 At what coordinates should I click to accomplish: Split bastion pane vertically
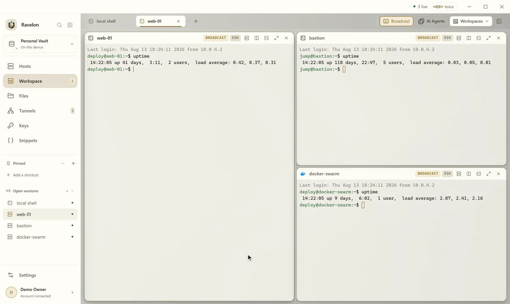469,38
